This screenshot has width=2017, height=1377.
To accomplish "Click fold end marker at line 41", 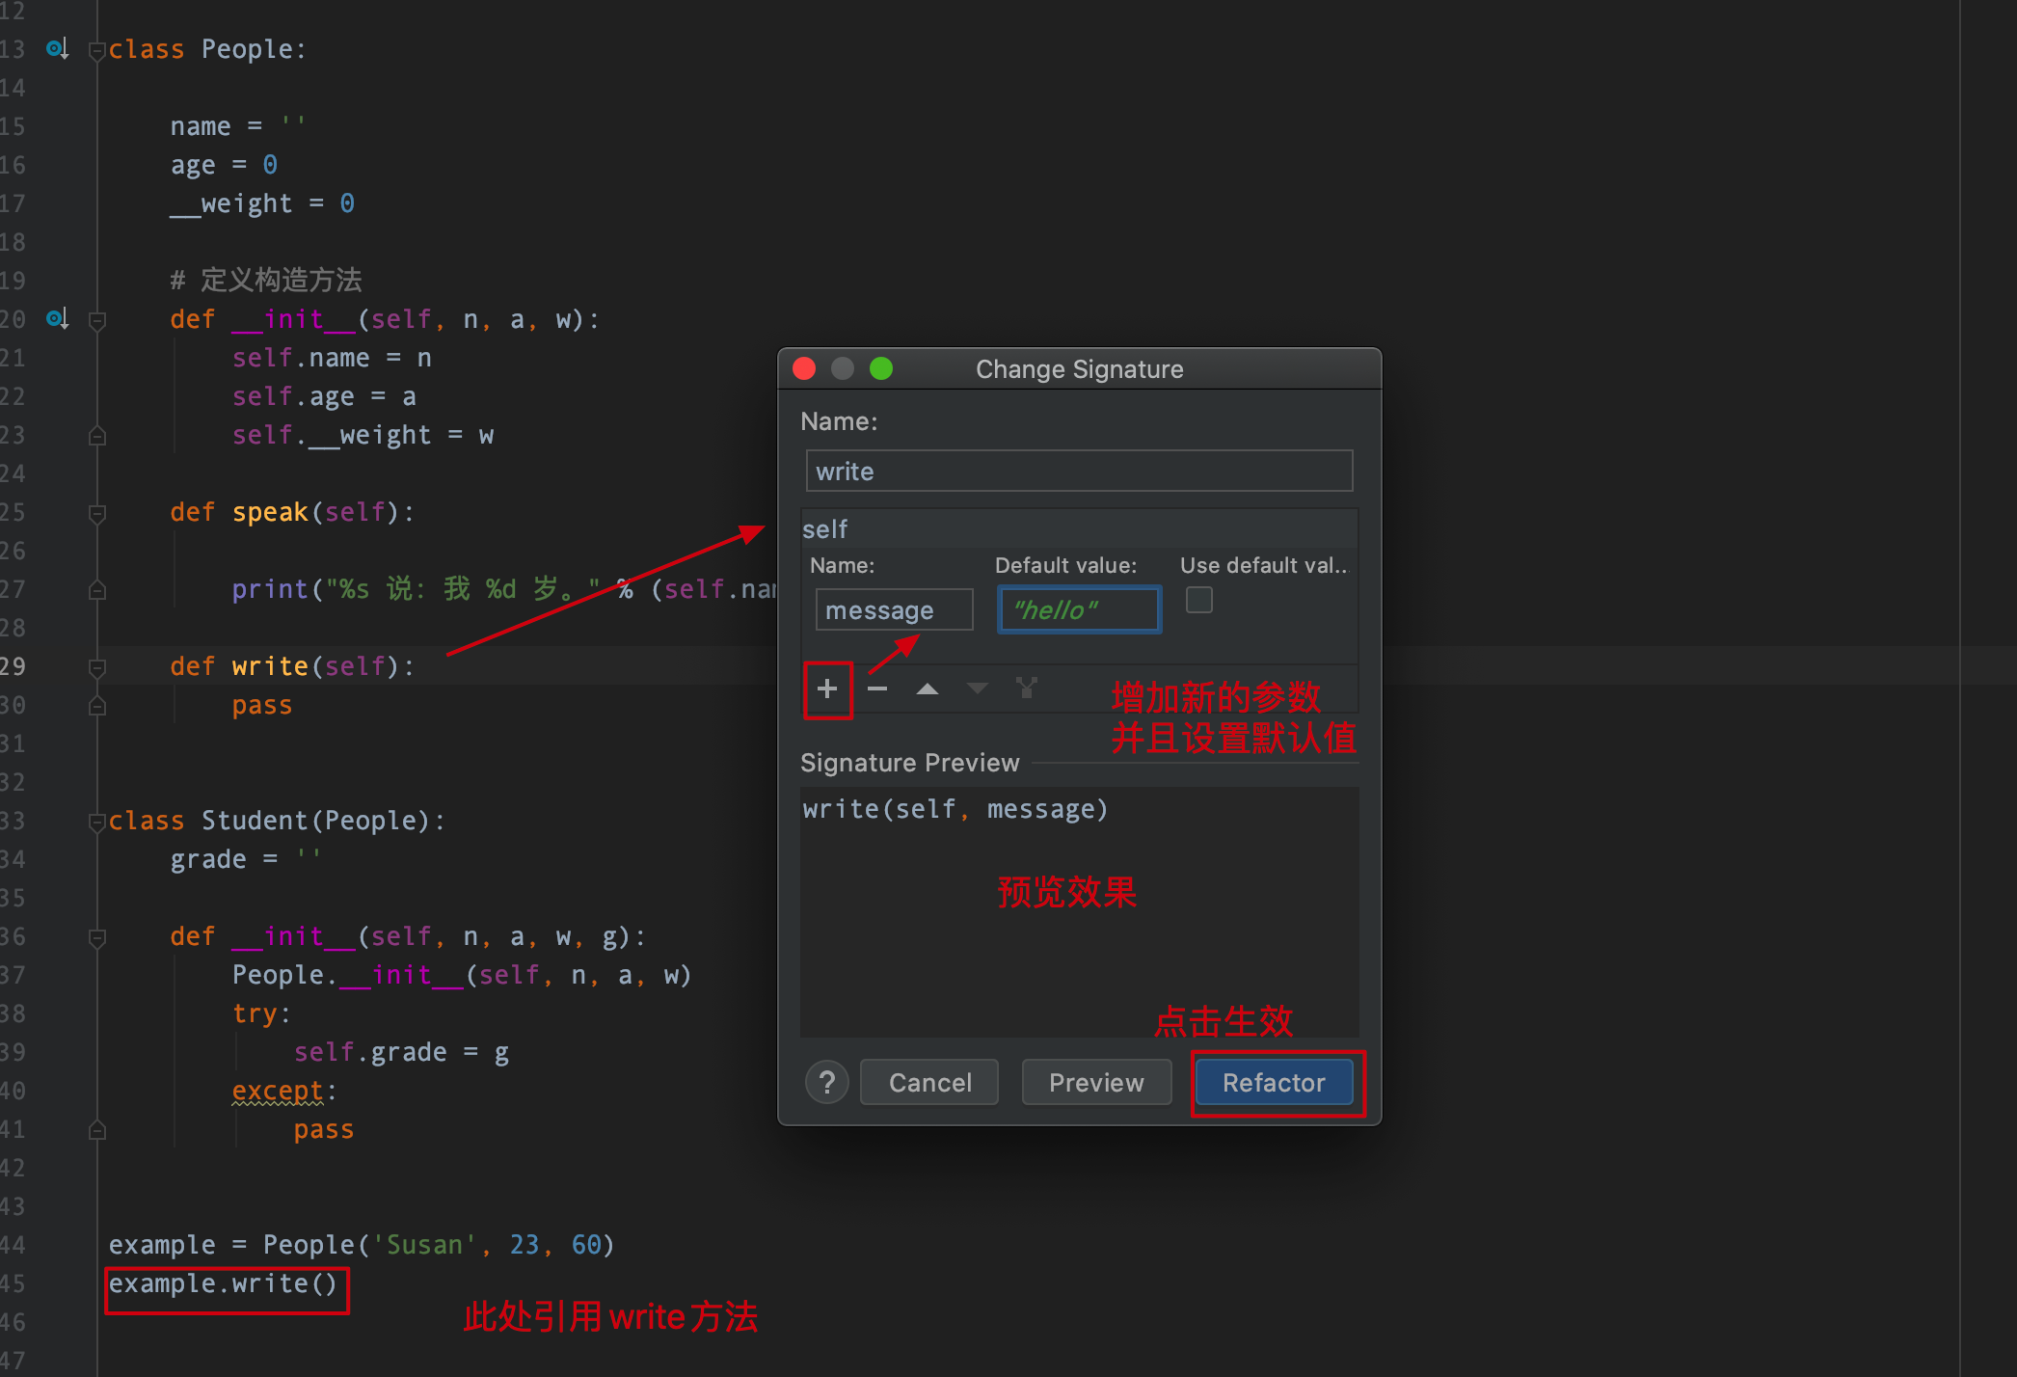I will [96, 1130].
